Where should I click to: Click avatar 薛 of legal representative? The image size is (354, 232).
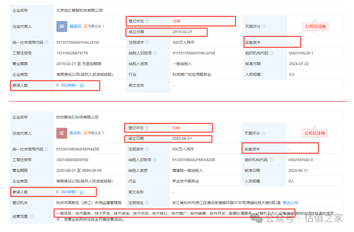click(x=62, y=26)
